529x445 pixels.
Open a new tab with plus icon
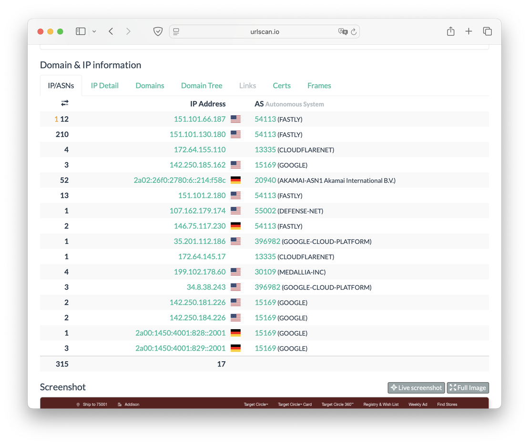click(468, 31)
